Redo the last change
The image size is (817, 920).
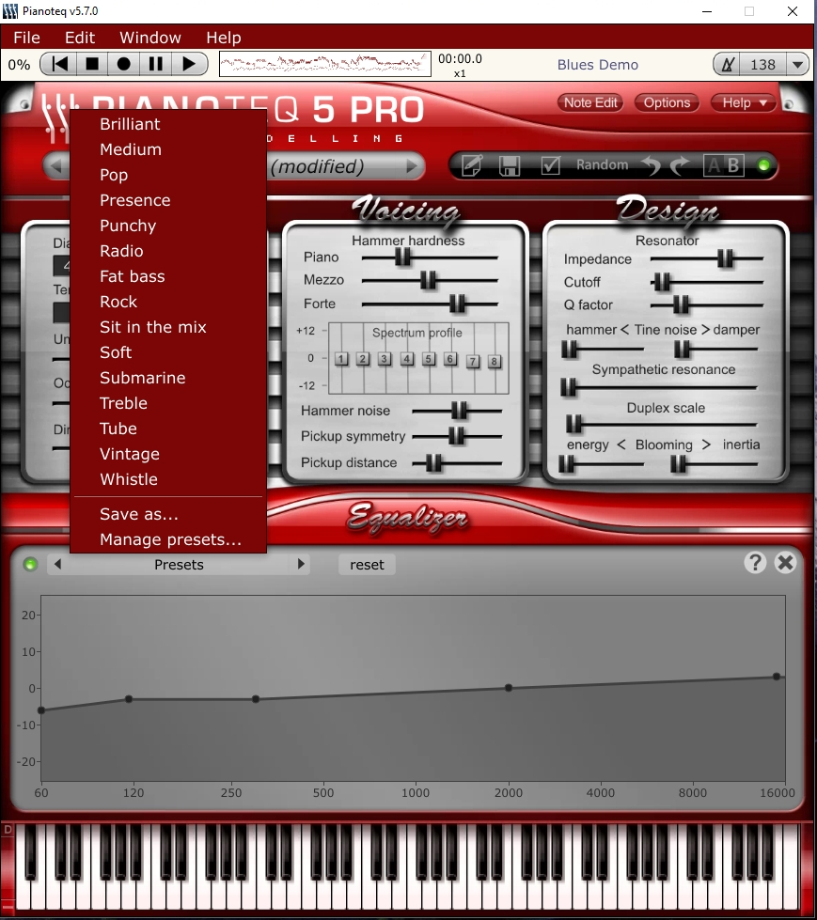(681, 166)
